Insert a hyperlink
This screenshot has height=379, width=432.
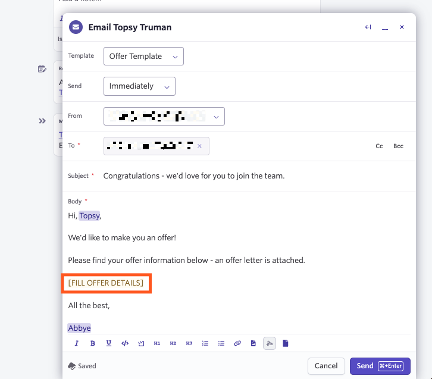(237, 343)
